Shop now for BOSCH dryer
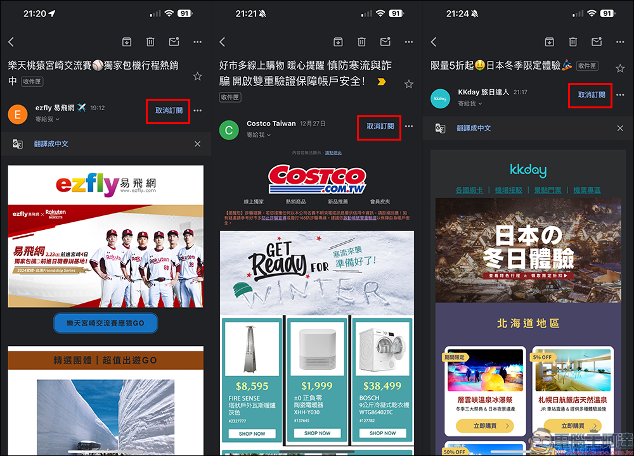Viewport: 634px width, 456px height. pos(382,433)
